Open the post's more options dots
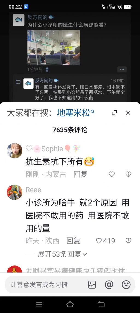Image resolution: width=140 pixels, height=313 pixels. [122, 70]
